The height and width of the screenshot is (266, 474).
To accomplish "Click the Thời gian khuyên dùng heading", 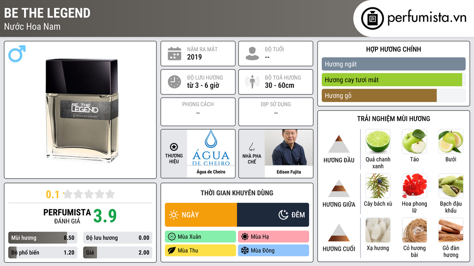I will [237, 193].
